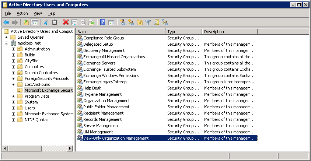Open Help with blue question mark icon
The width and height of the screenshot is (311, 161).
tap(102, 22)
